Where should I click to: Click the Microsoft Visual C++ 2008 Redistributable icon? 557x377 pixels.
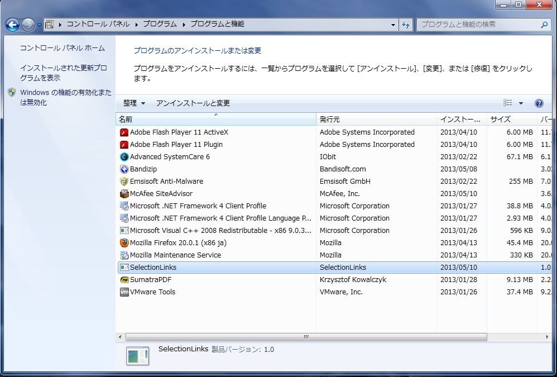[x=124, y=231]
